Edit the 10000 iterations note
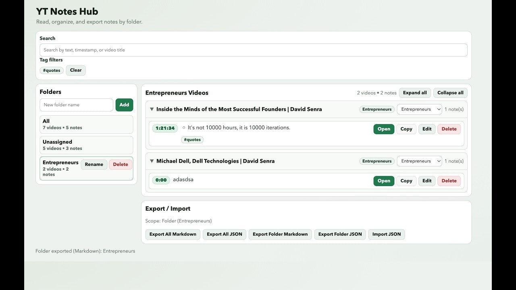The height and width of the screenshot is (290, 516). point(427,129)
